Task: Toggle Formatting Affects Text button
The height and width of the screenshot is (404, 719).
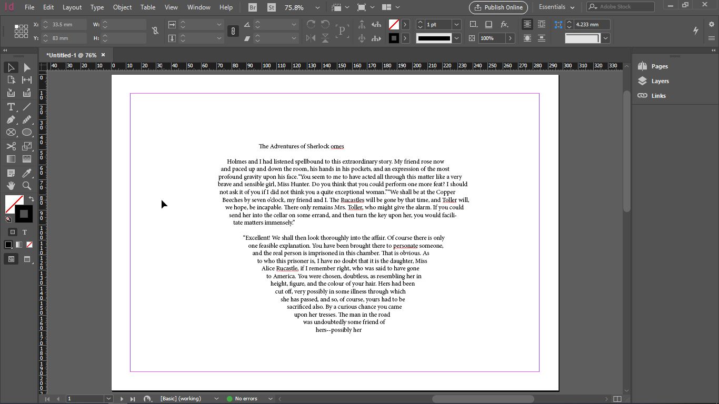Action: tap(24, 232)
